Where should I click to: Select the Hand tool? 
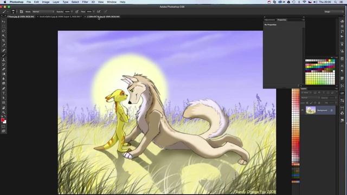(3, 108)
